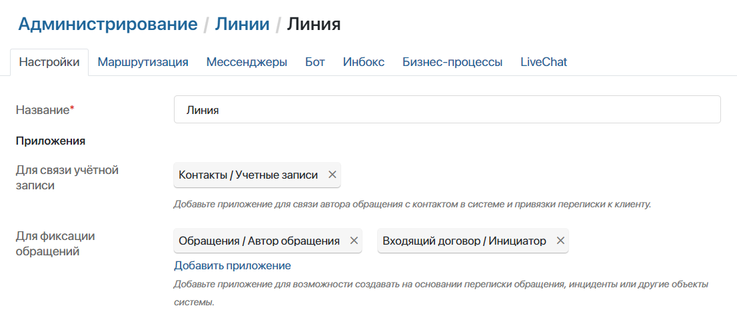The image size is (737, 320).
Task: Click the Входящий договор / Инициатор chip label
Action: [464, 241]
